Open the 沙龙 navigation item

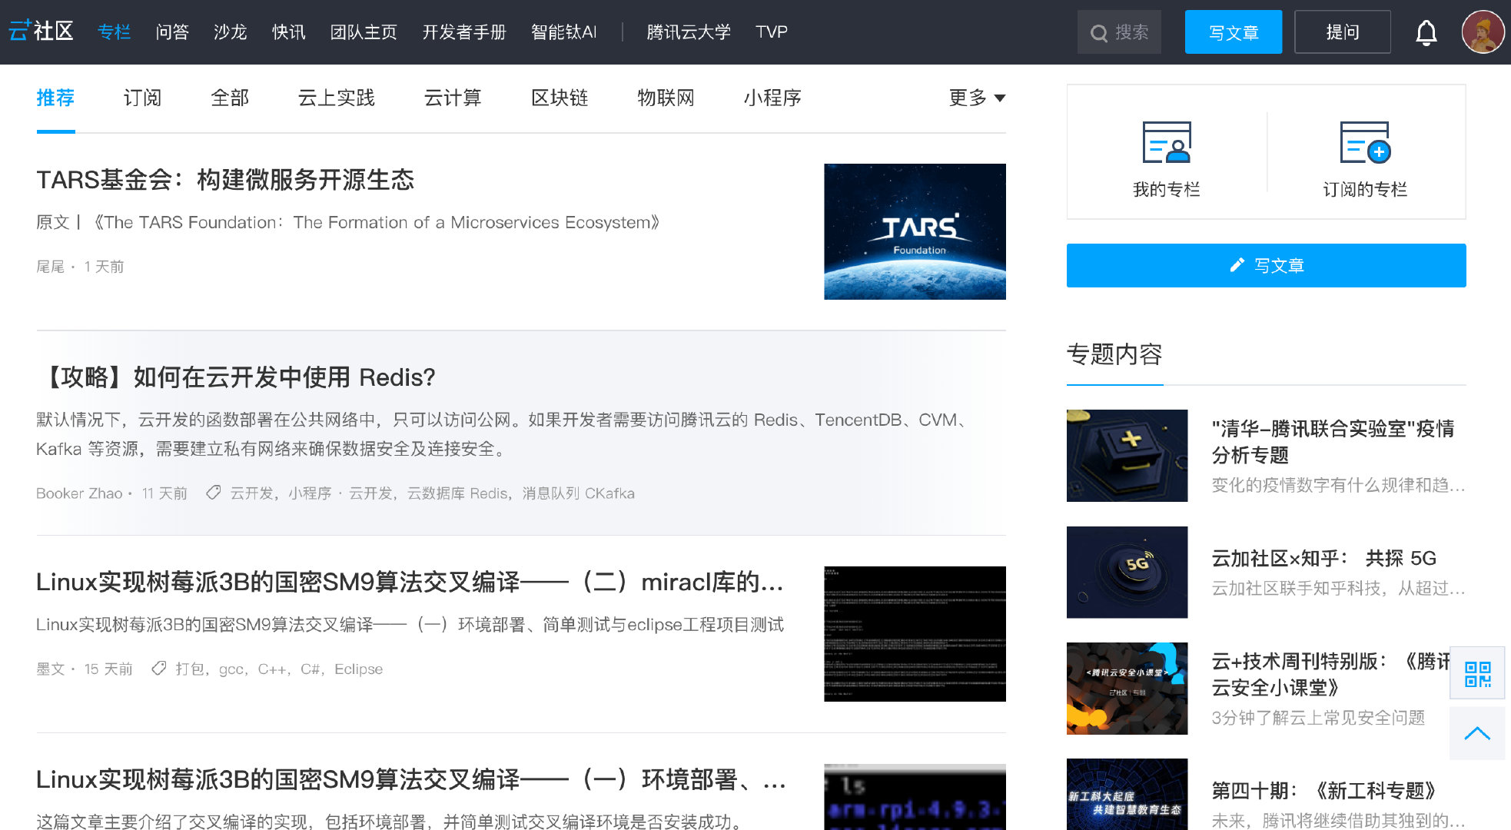tap(231, 32)
